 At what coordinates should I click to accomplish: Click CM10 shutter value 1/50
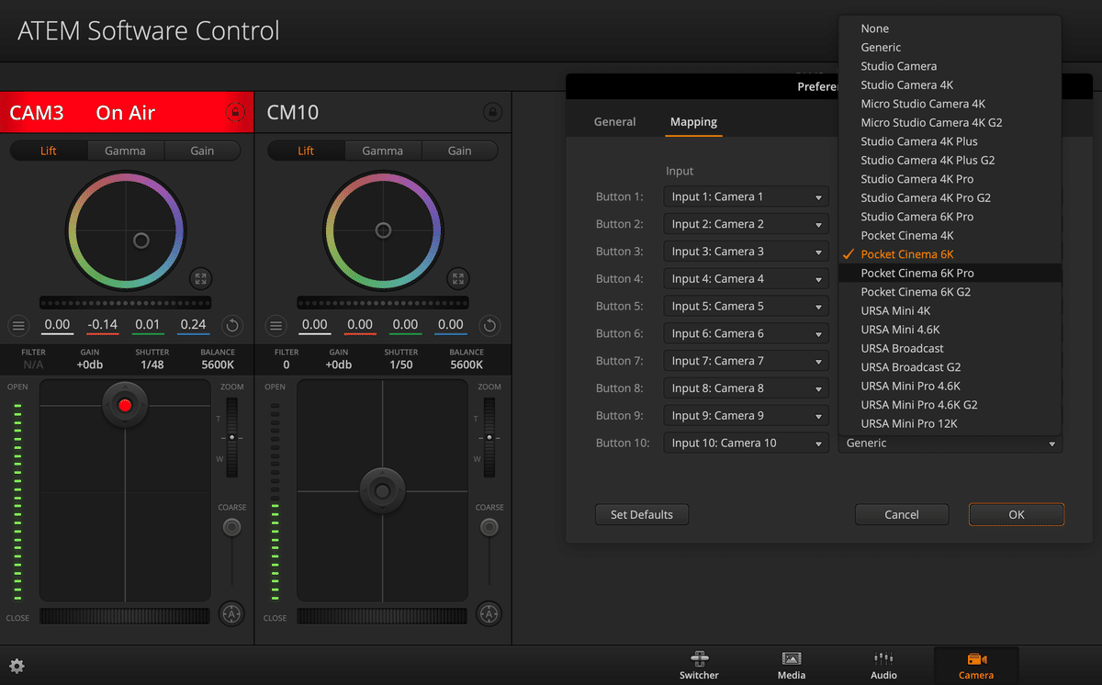pos(401,365)
